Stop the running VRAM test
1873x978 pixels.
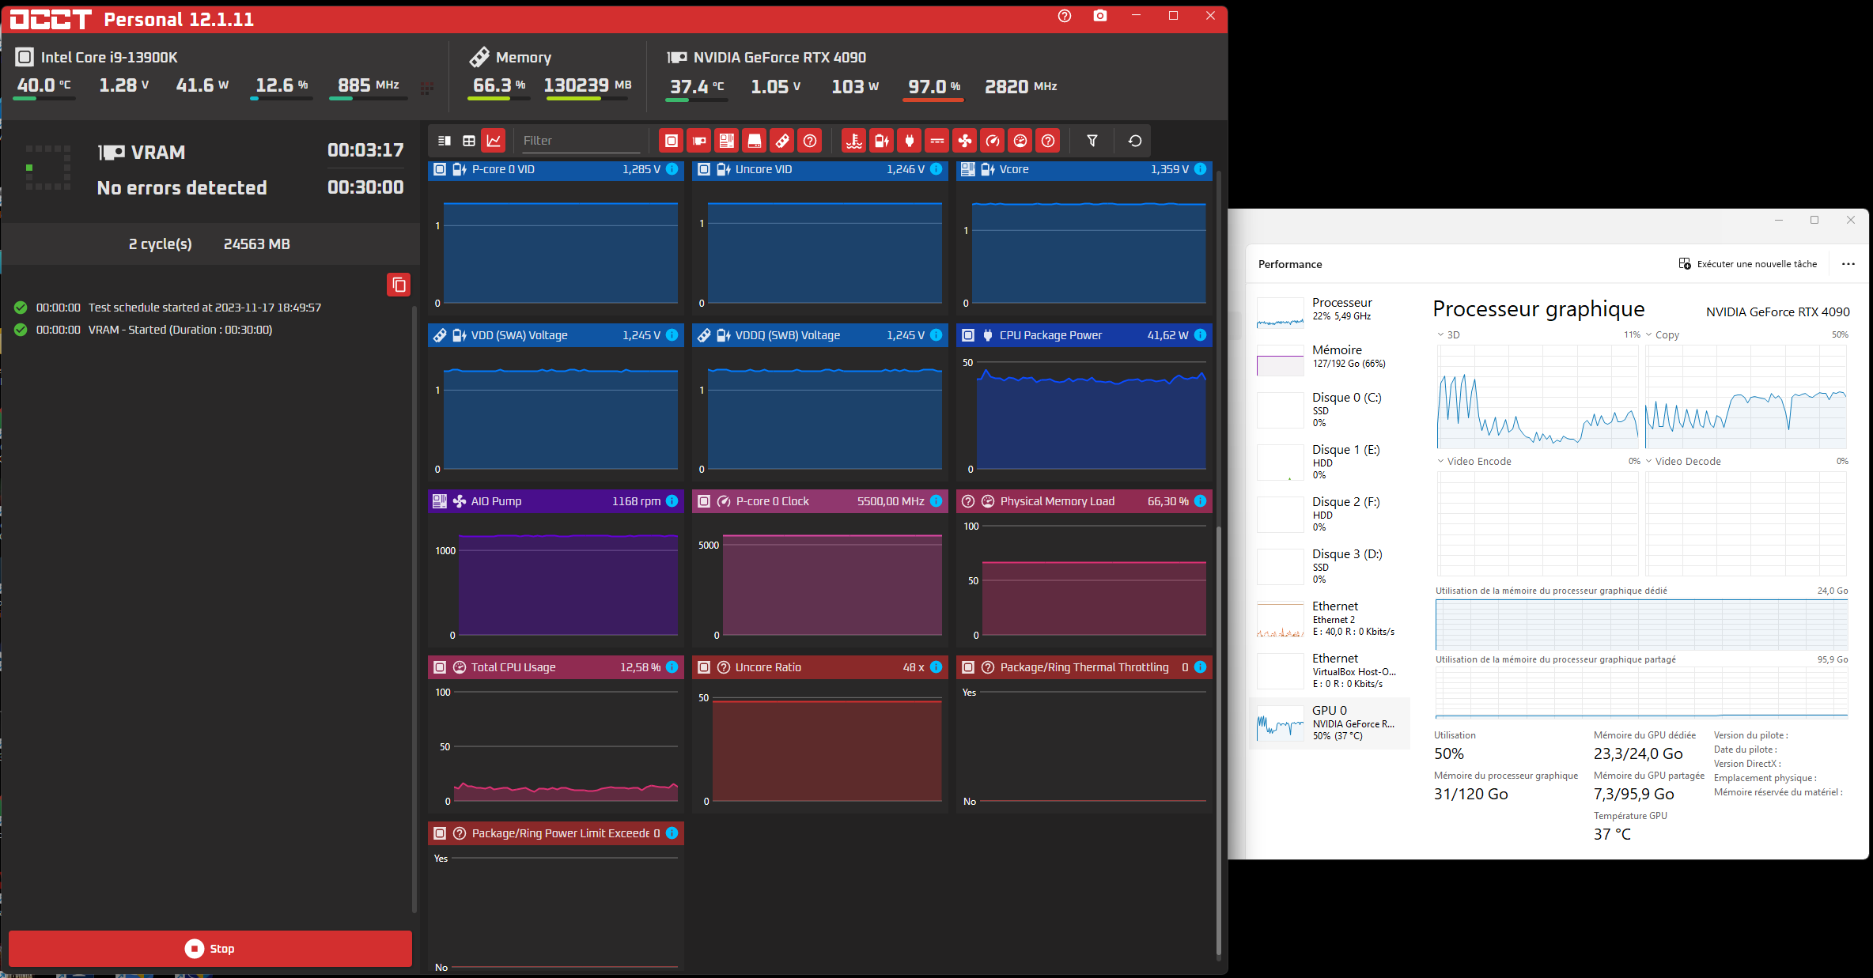(210, 949)
